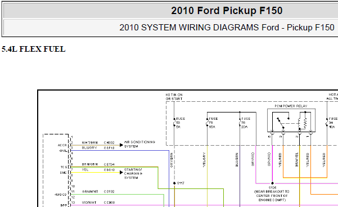Click connector pin number 4
The width and height of the screenshot is (338, 207).
[72, 154]
